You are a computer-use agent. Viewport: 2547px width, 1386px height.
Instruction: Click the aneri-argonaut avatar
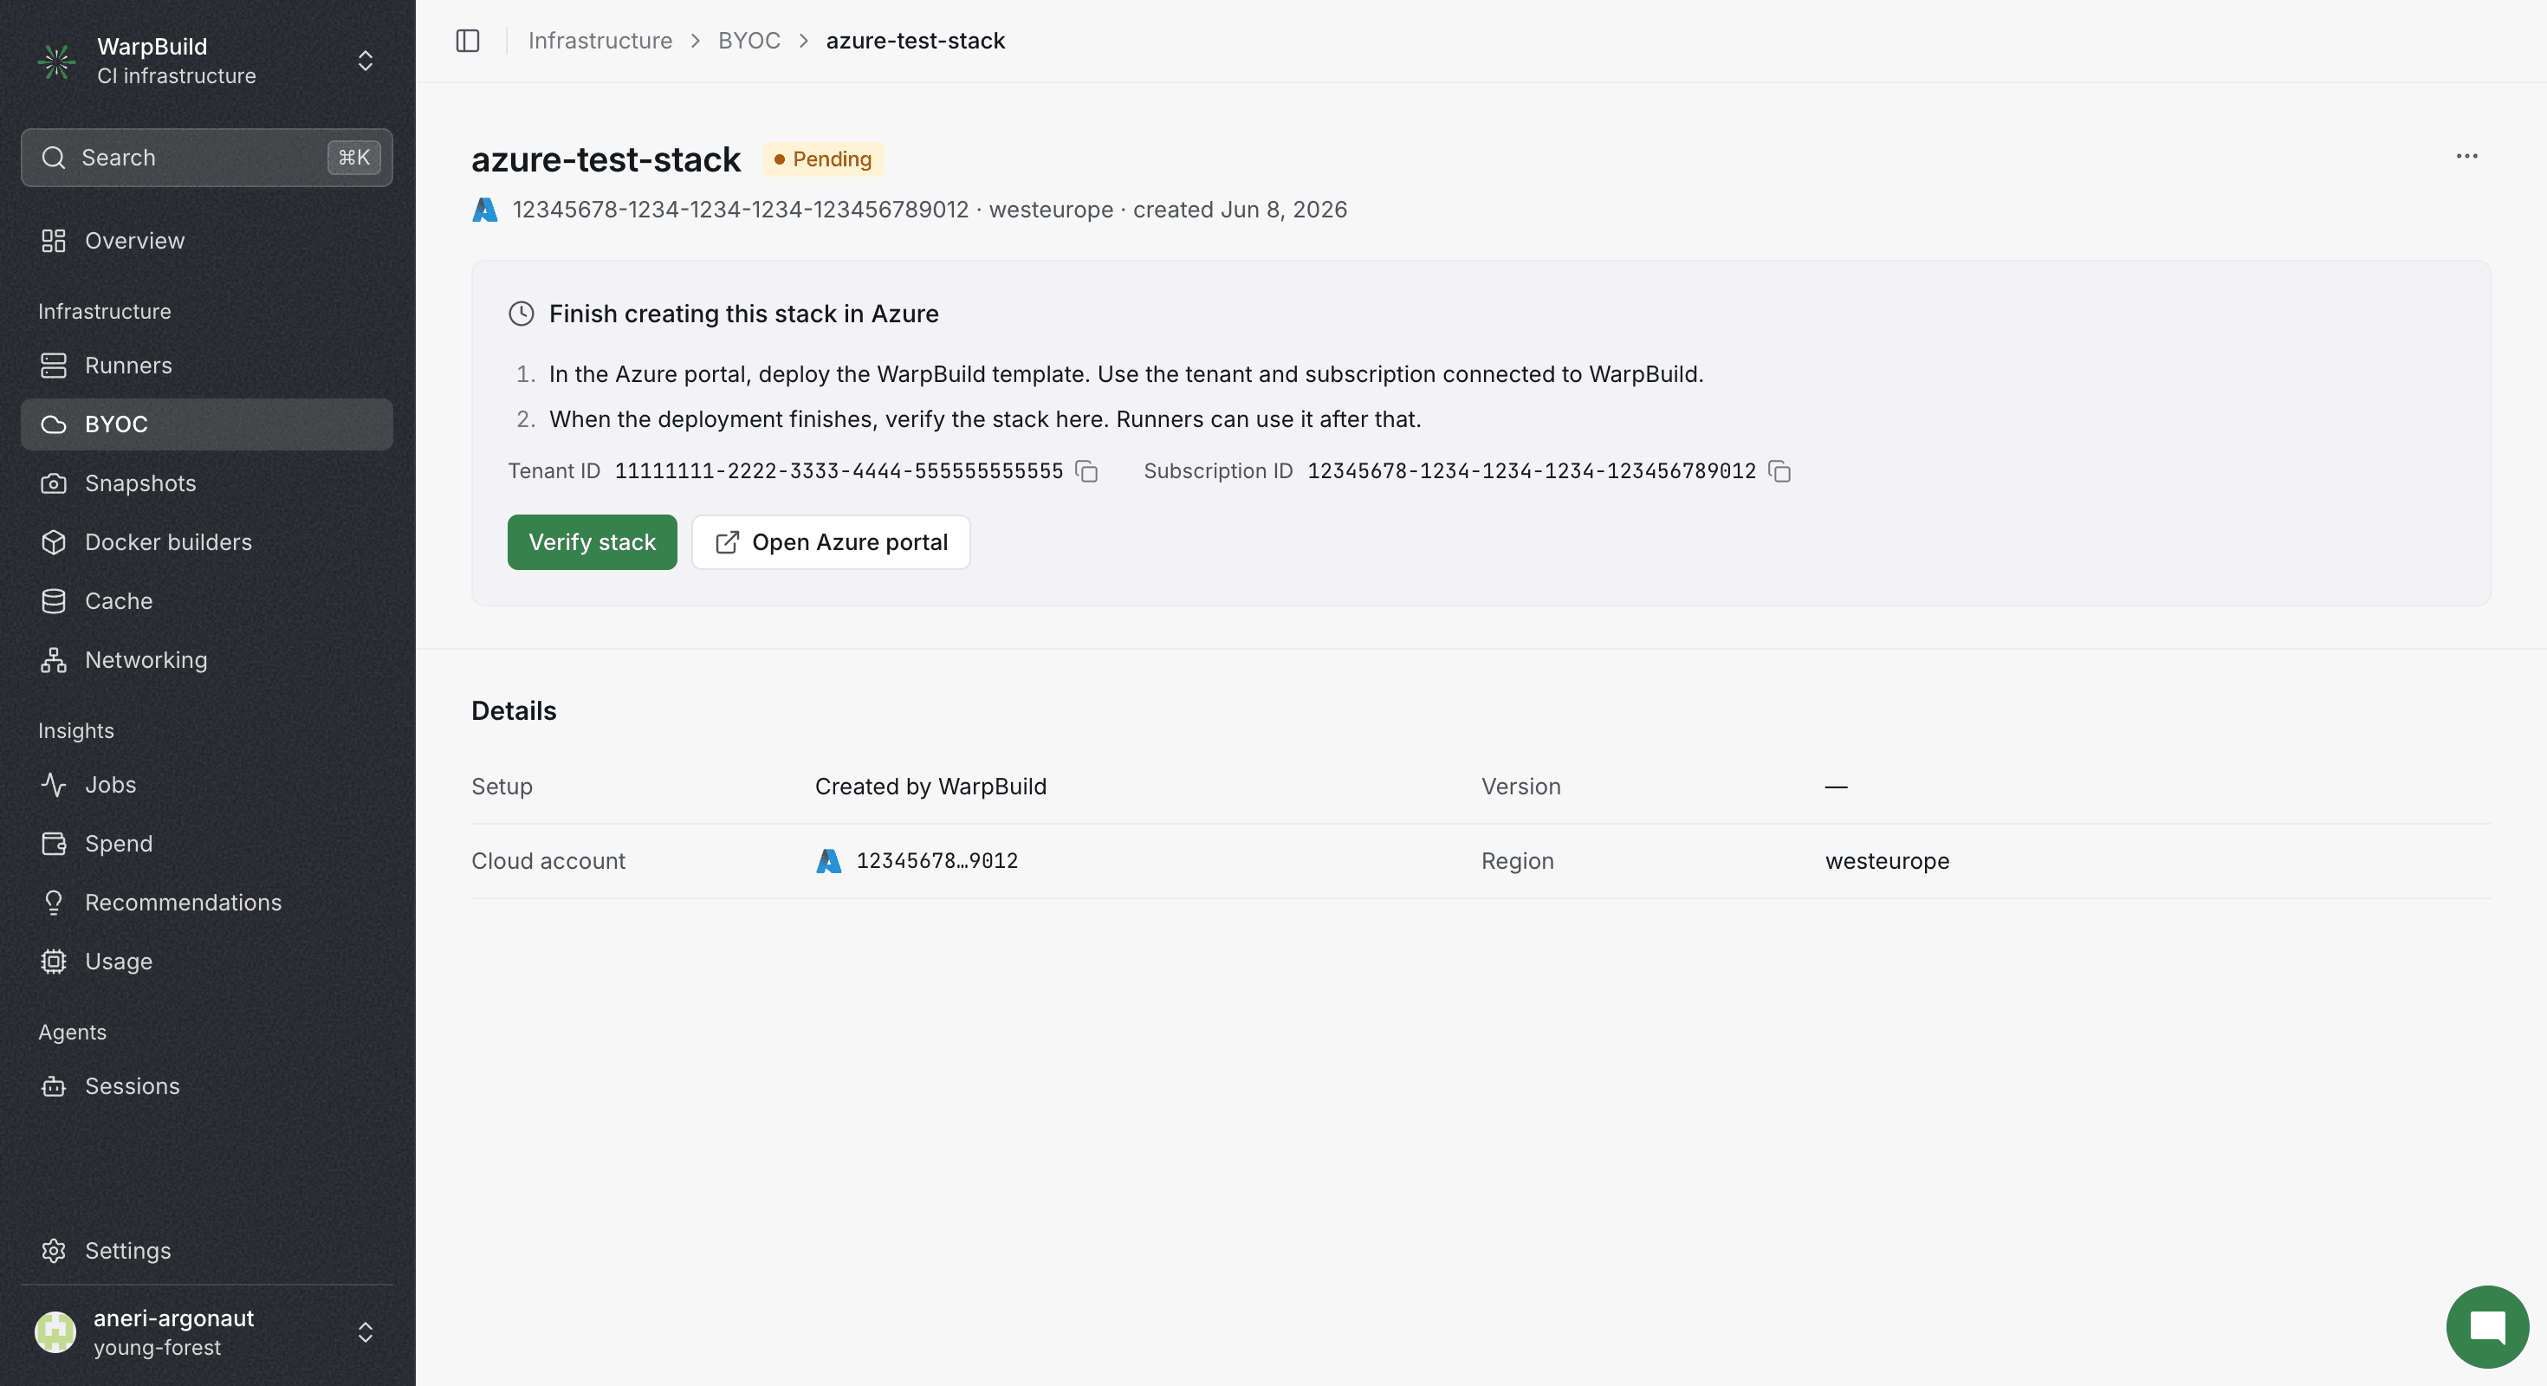tap(55, 1332)
